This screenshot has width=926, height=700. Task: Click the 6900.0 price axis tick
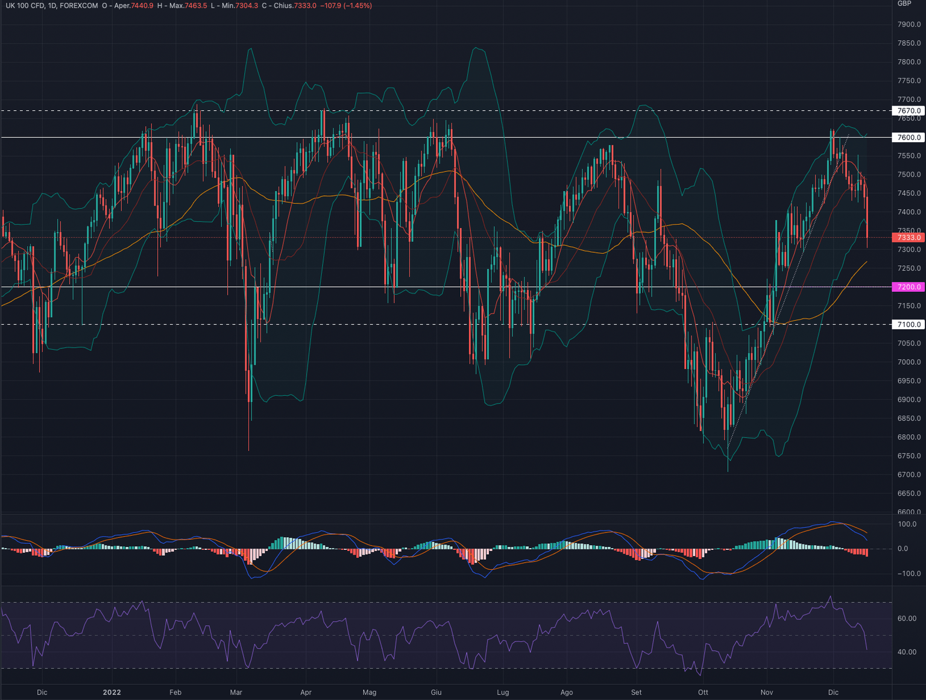(x=909, y=400)
